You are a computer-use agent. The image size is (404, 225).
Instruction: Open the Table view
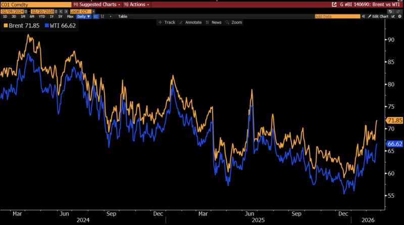[123, 17]
